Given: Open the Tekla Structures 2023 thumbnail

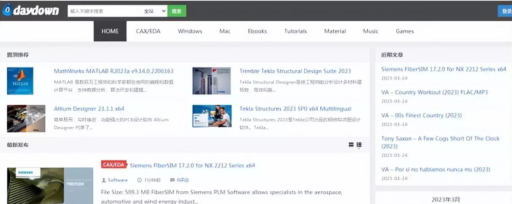Looking at the screenshot, I should (212, 116).
